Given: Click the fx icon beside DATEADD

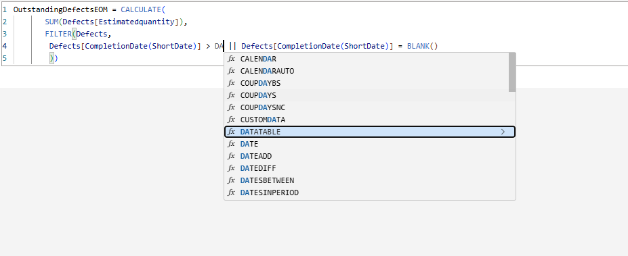Looking at the screenshot, I should pos(231,156).
